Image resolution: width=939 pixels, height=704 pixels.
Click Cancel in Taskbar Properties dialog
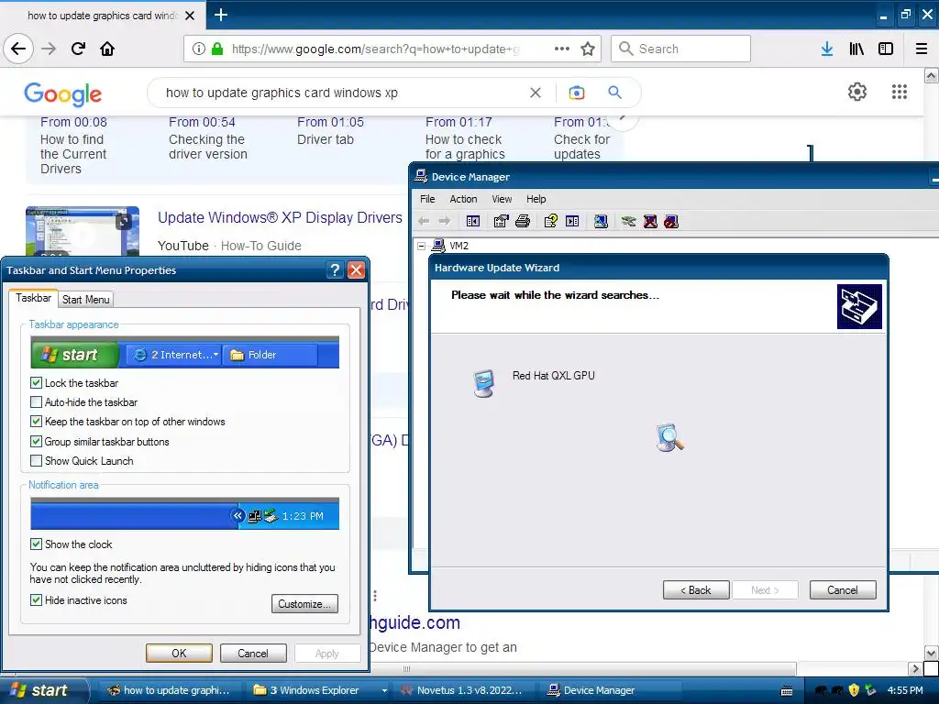click(253, 653)
